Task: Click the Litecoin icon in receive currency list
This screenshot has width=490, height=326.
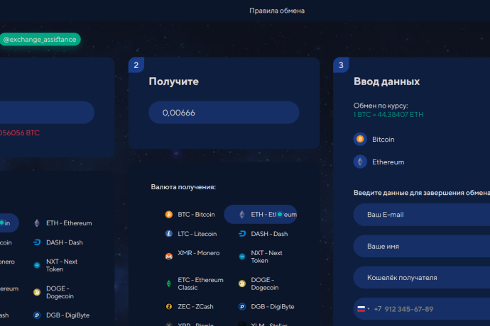Action: [169, 234]
